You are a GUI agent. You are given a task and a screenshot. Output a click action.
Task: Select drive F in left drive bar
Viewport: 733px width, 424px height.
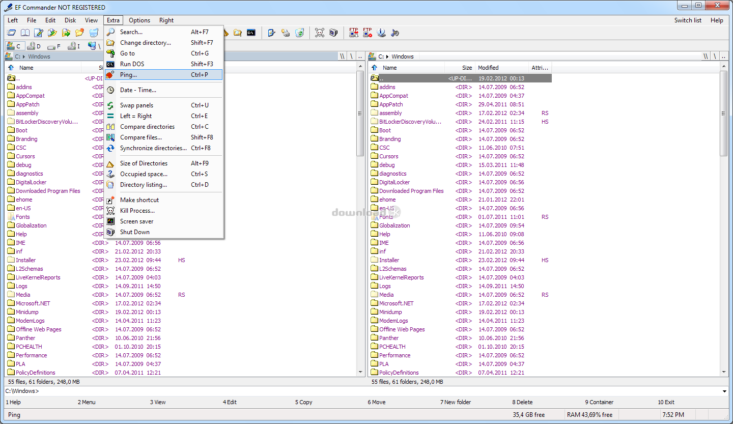tap(54, 46)
